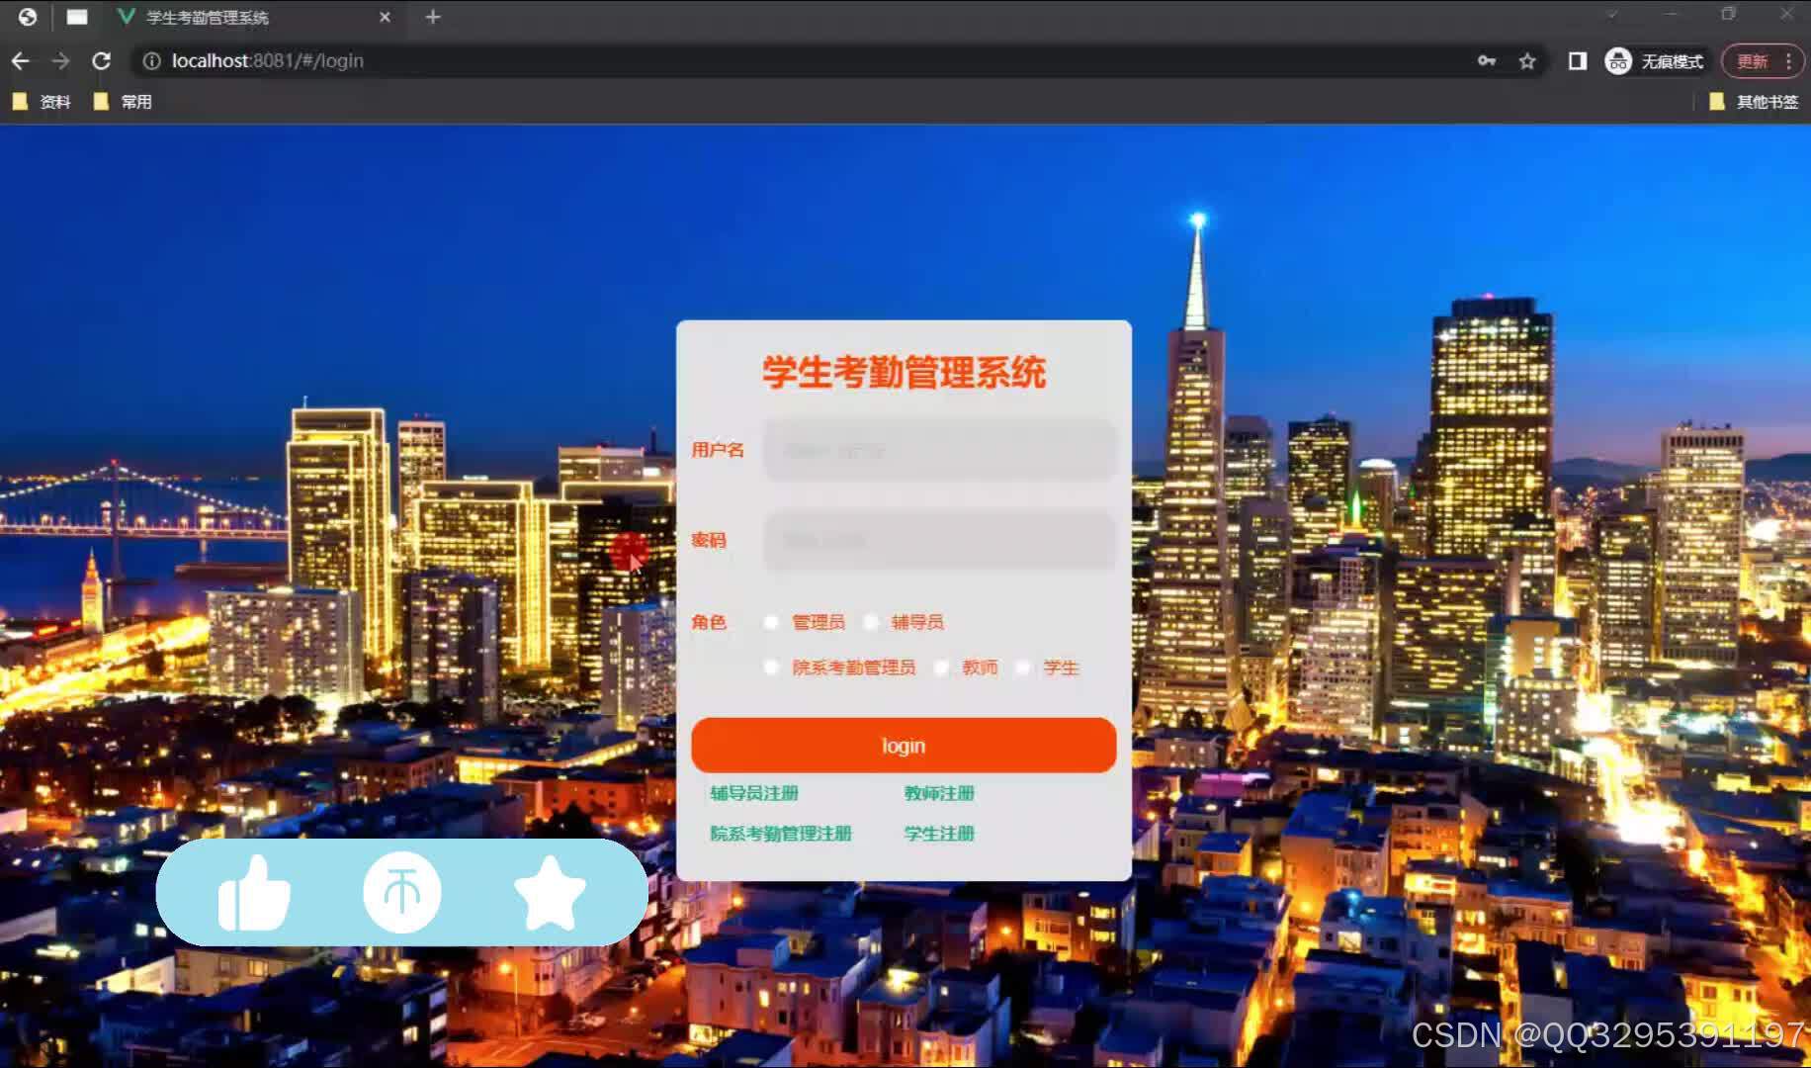Minimize the browser window
Viewport: 1811px width, 1068px height.
tap(1671, 14)
